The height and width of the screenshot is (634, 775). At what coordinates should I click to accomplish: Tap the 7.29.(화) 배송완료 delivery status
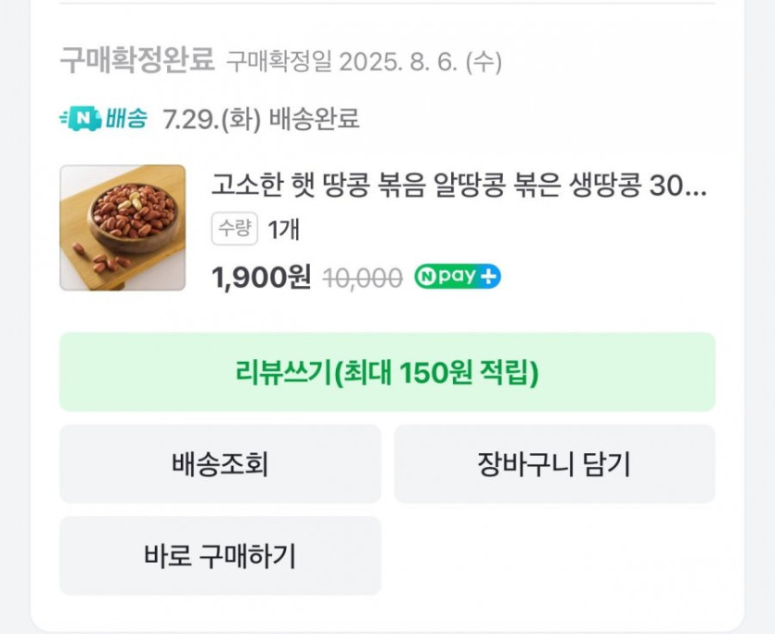point(261,120)
